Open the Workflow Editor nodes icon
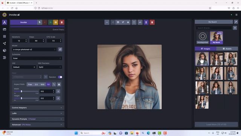Screen dimensions: 241x136 click(x=5, y=43)
